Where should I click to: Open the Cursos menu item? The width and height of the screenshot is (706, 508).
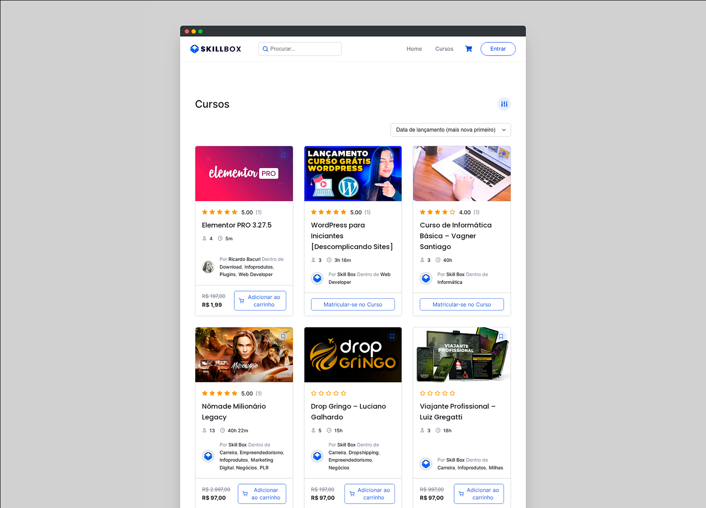(444, 49)
